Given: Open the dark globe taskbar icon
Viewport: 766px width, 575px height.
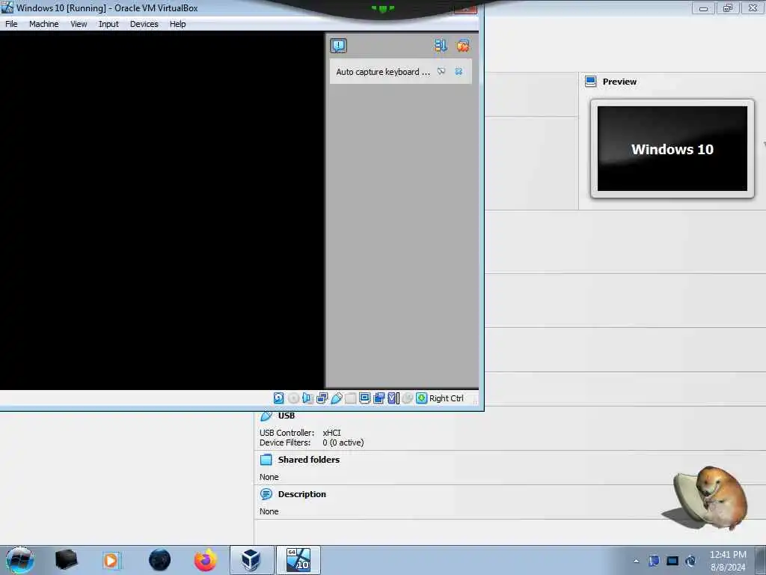Looking at the screenshot, I should point(160,560).
